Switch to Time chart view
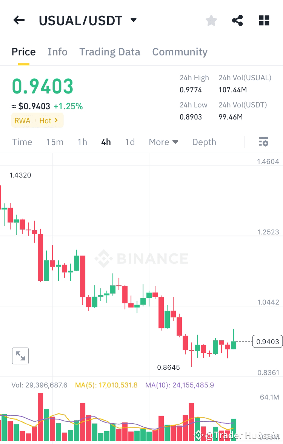This screenshot has height=444, width=283. [22, 142]
